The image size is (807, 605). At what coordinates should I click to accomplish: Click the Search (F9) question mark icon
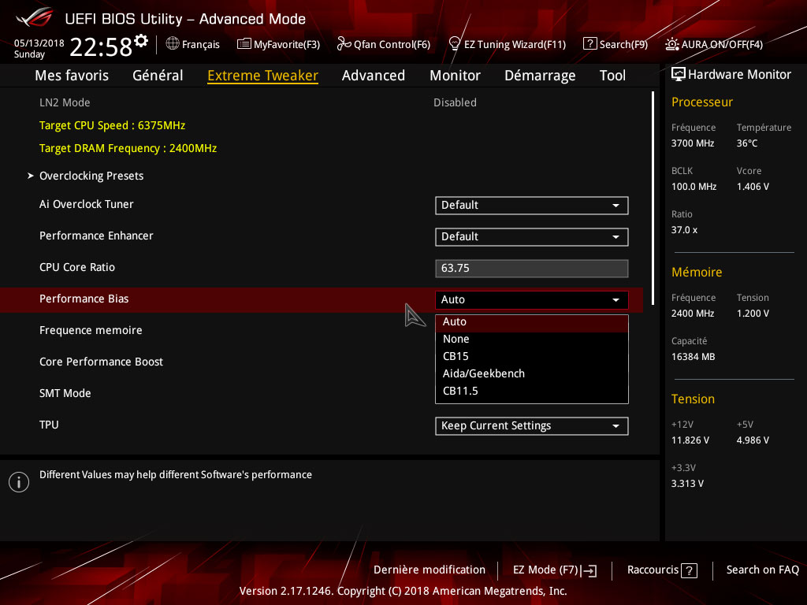coord(589,44)
